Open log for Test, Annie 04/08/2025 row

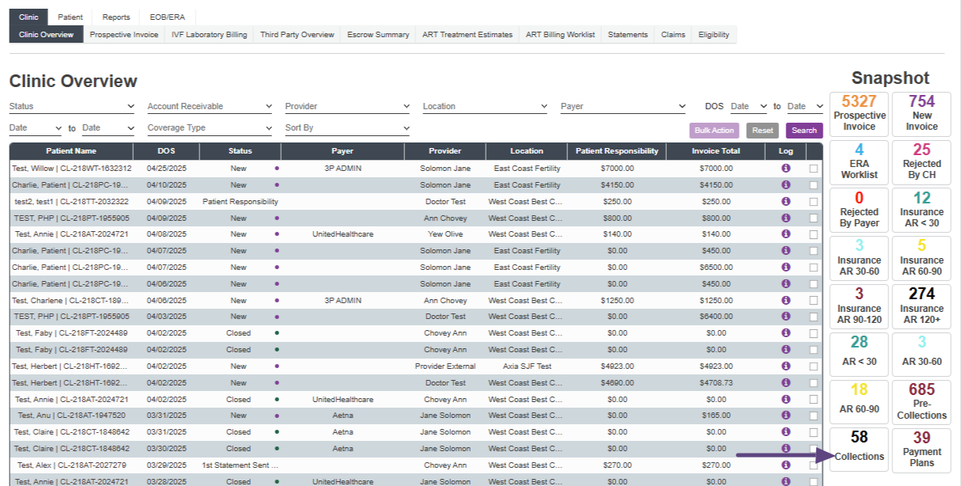[785, 234]
